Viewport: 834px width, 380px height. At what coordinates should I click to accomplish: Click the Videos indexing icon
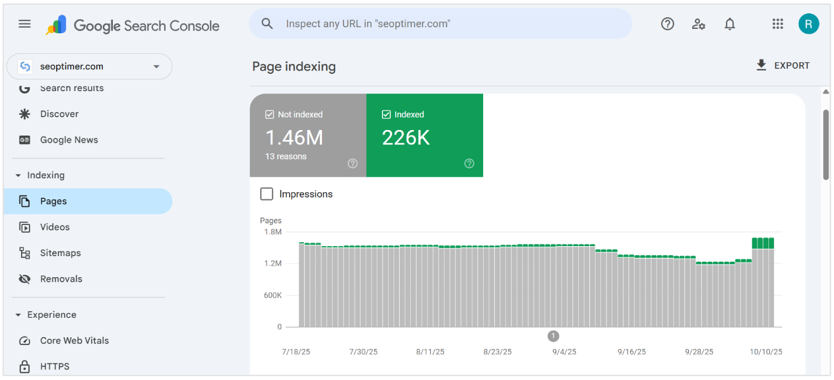coord(24,227)
